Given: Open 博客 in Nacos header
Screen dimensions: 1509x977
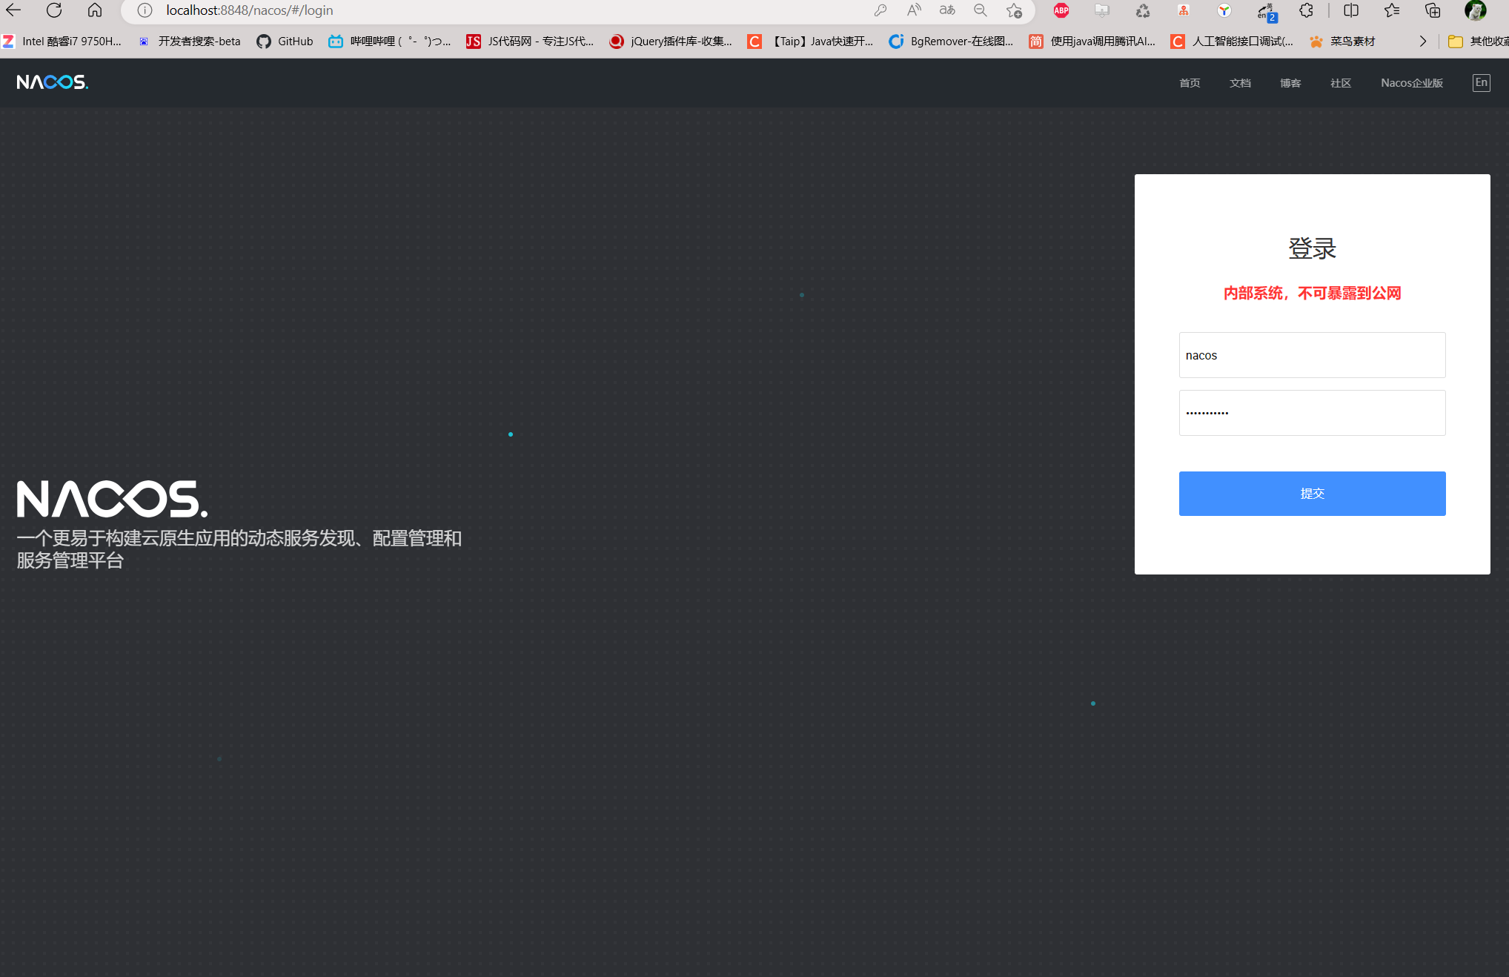Looking at the screenshot, I should click(1290, 83).
